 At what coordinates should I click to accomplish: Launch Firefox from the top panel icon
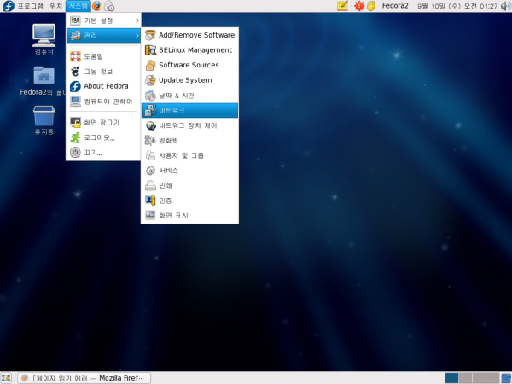pyautogui.click(x=97, y=6)
